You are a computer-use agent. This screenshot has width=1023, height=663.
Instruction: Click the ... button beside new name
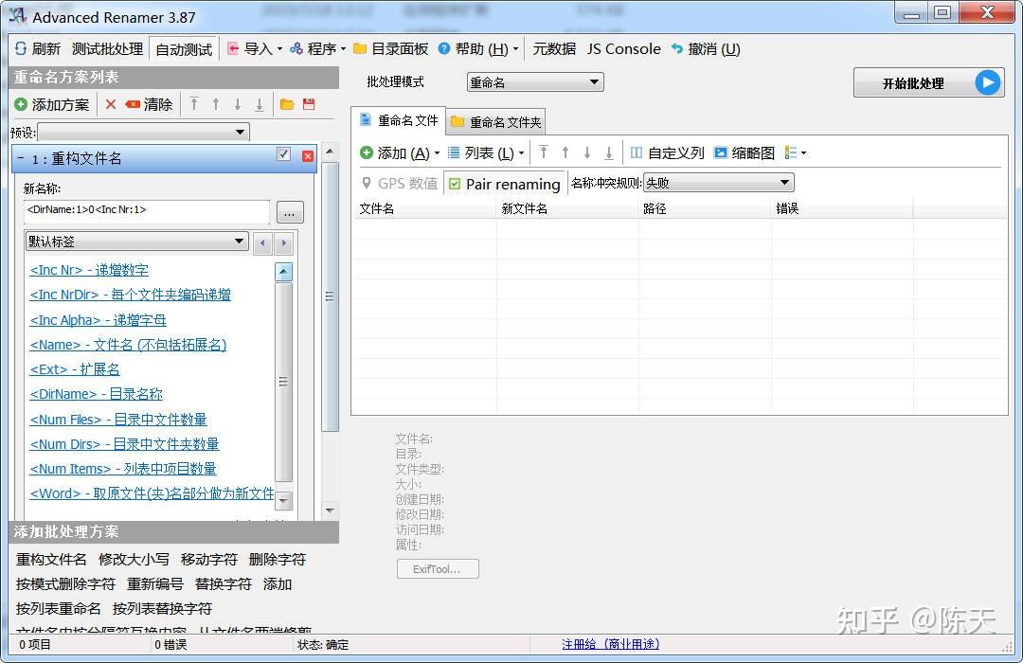[290, 213]
